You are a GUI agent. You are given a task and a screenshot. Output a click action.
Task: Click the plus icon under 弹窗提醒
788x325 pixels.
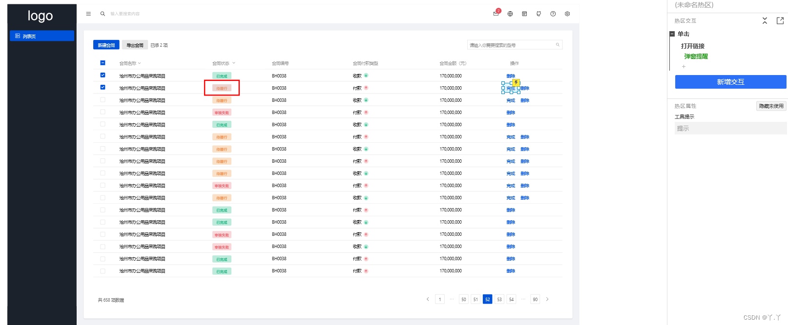684,67
